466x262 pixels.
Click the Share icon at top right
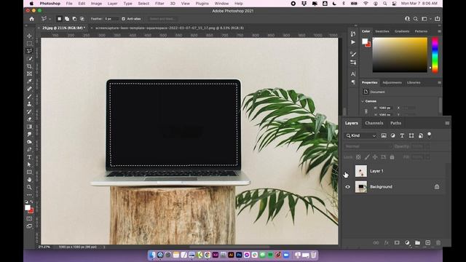pyautogui.click(x=437, y=19)
